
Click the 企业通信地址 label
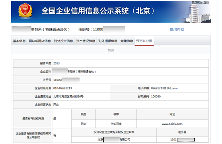pos(43,97)
